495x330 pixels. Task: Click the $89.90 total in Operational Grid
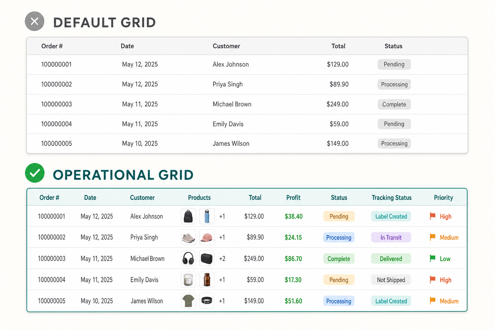point(255,237)
